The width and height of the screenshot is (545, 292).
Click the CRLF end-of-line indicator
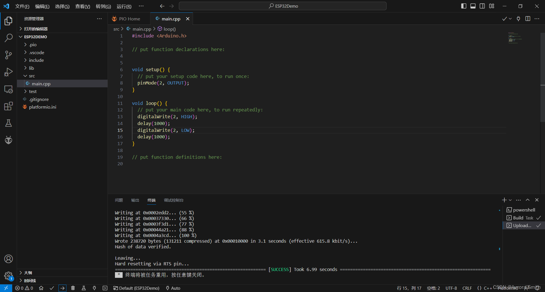467,288
